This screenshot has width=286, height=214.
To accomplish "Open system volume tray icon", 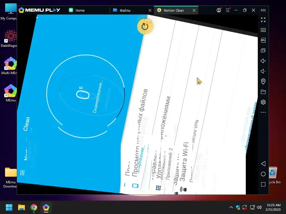I will pyautogui.click(x=259, y=207).
